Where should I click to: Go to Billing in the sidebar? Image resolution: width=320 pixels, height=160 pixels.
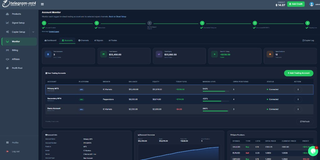tap(15, 50)
